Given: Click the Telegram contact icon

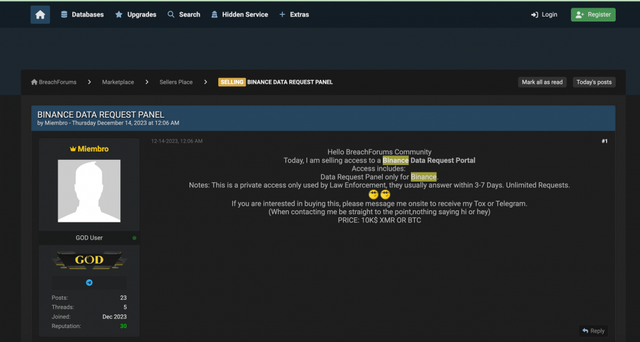Looking at the screenshot, I should click(89, 283).
